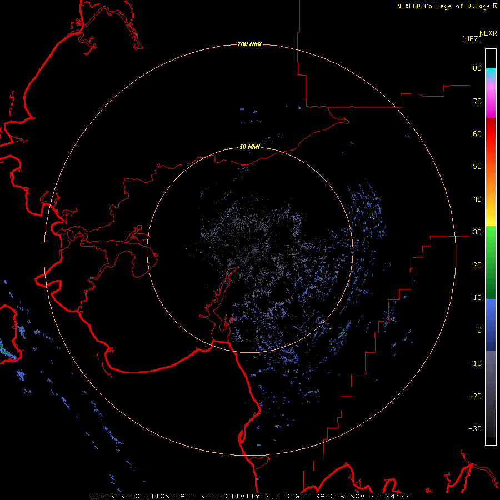Screen dimensions: 500x500
Task: Click the -20 value on color scale
Action: click(x=475, y=396)
